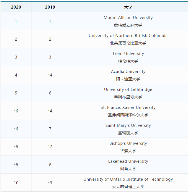The width and height of the screenshot is (188, 192).
Task: Click Saint Mary's University name
Action: pos(128,125)
